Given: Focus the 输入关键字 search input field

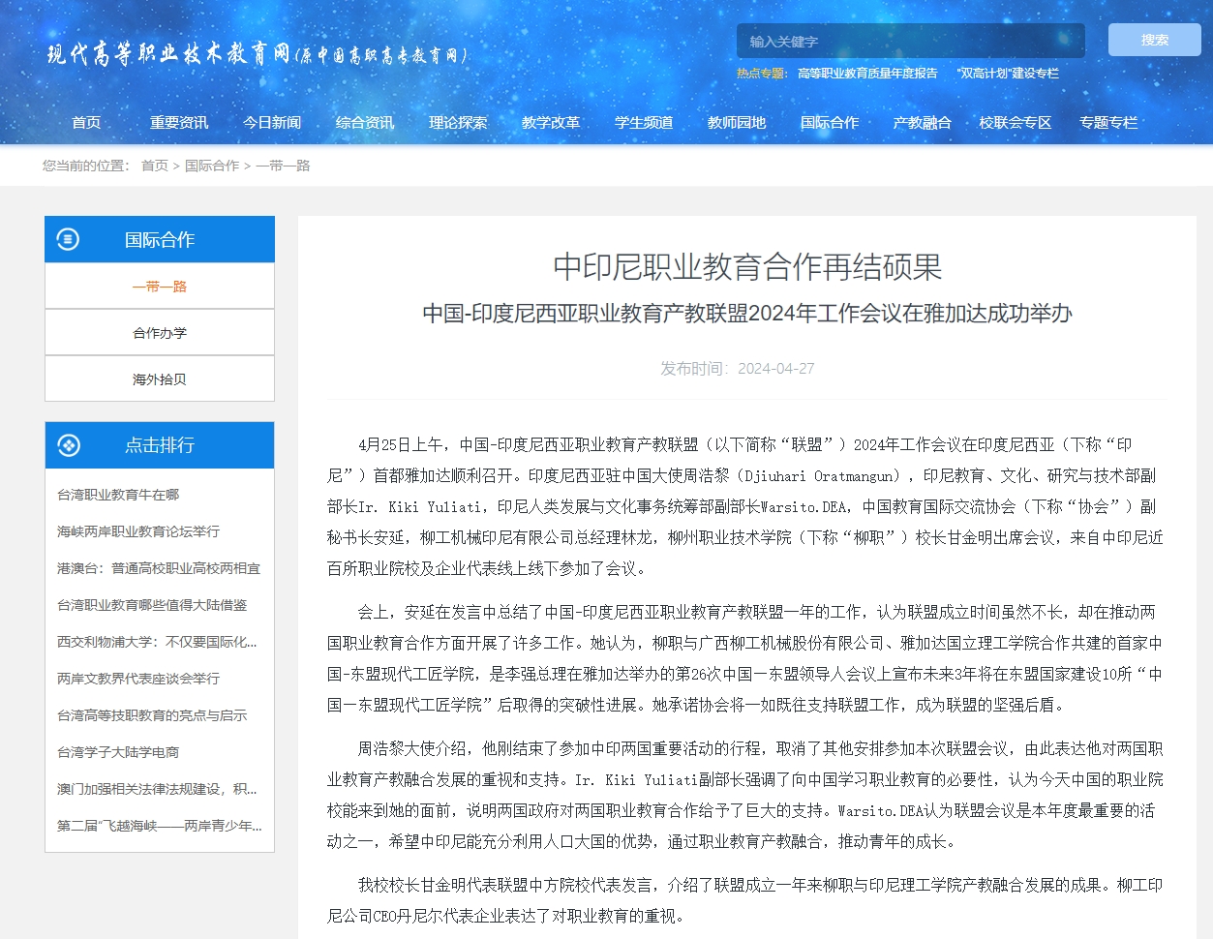Looking at the screenshot, I should (x=910, y=42).
